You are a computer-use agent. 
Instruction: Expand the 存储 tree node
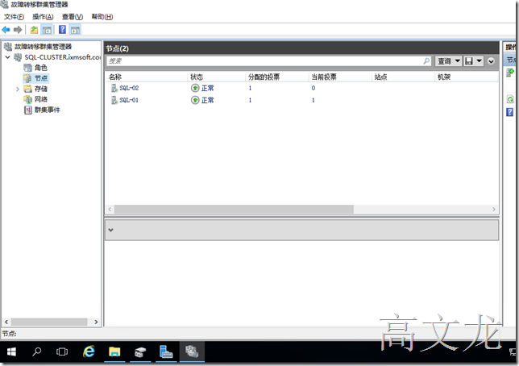[x=17, y=89]
